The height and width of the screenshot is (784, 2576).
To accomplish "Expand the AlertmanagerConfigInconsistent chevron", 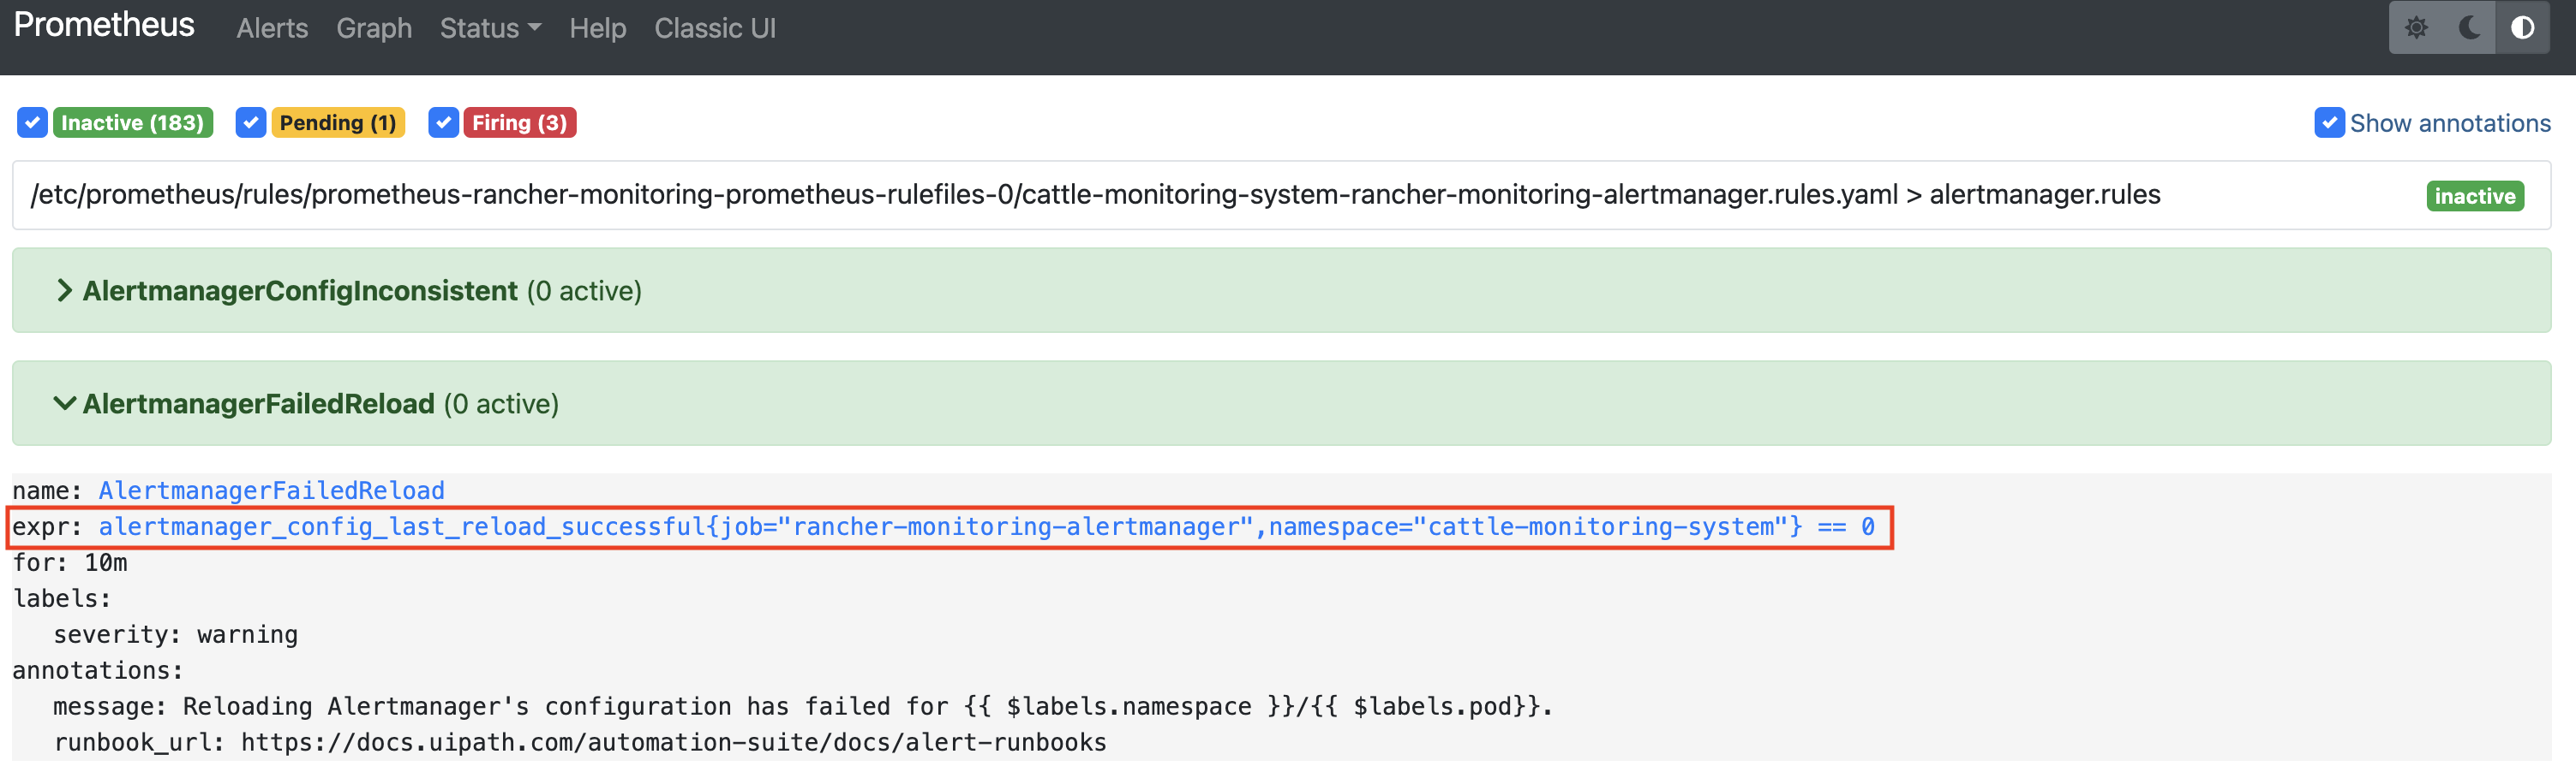I will pos(64,291).
